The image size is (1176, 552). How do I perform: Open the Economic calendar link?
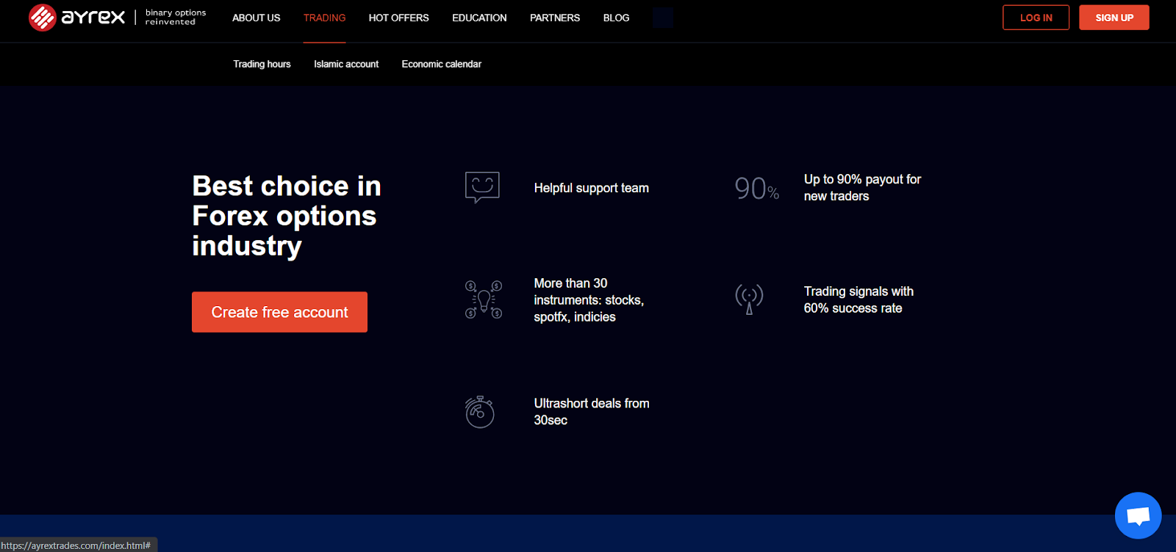(442, 64)
